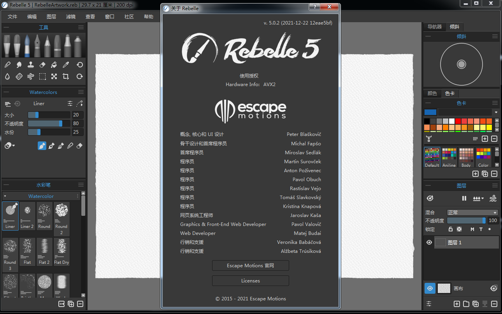Screen dimensions: 502x314
Task: Open the 混合 blend mode dropdown
Action: 472,212
